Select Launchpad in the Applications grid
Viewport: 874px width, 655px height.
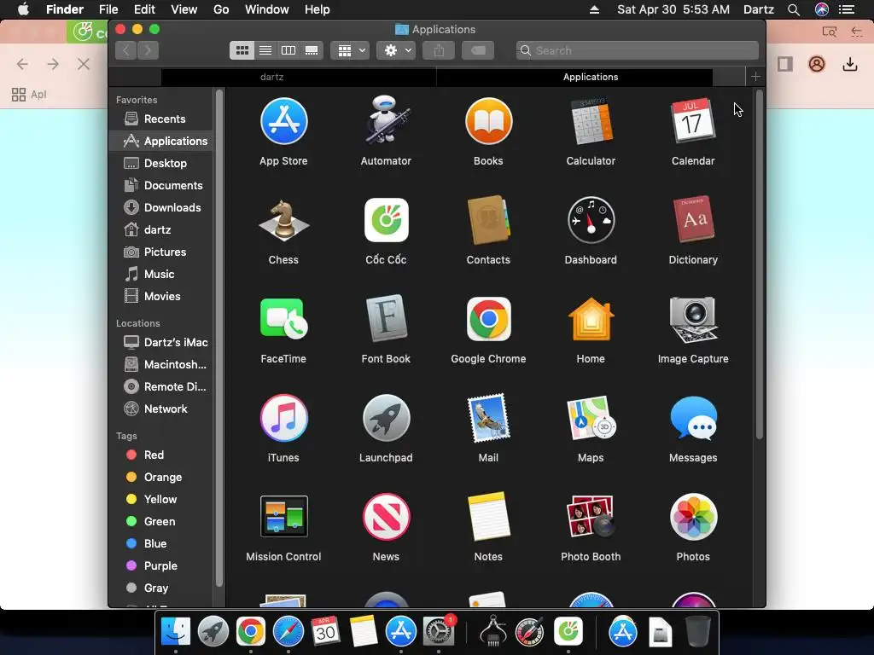point(387,418)
